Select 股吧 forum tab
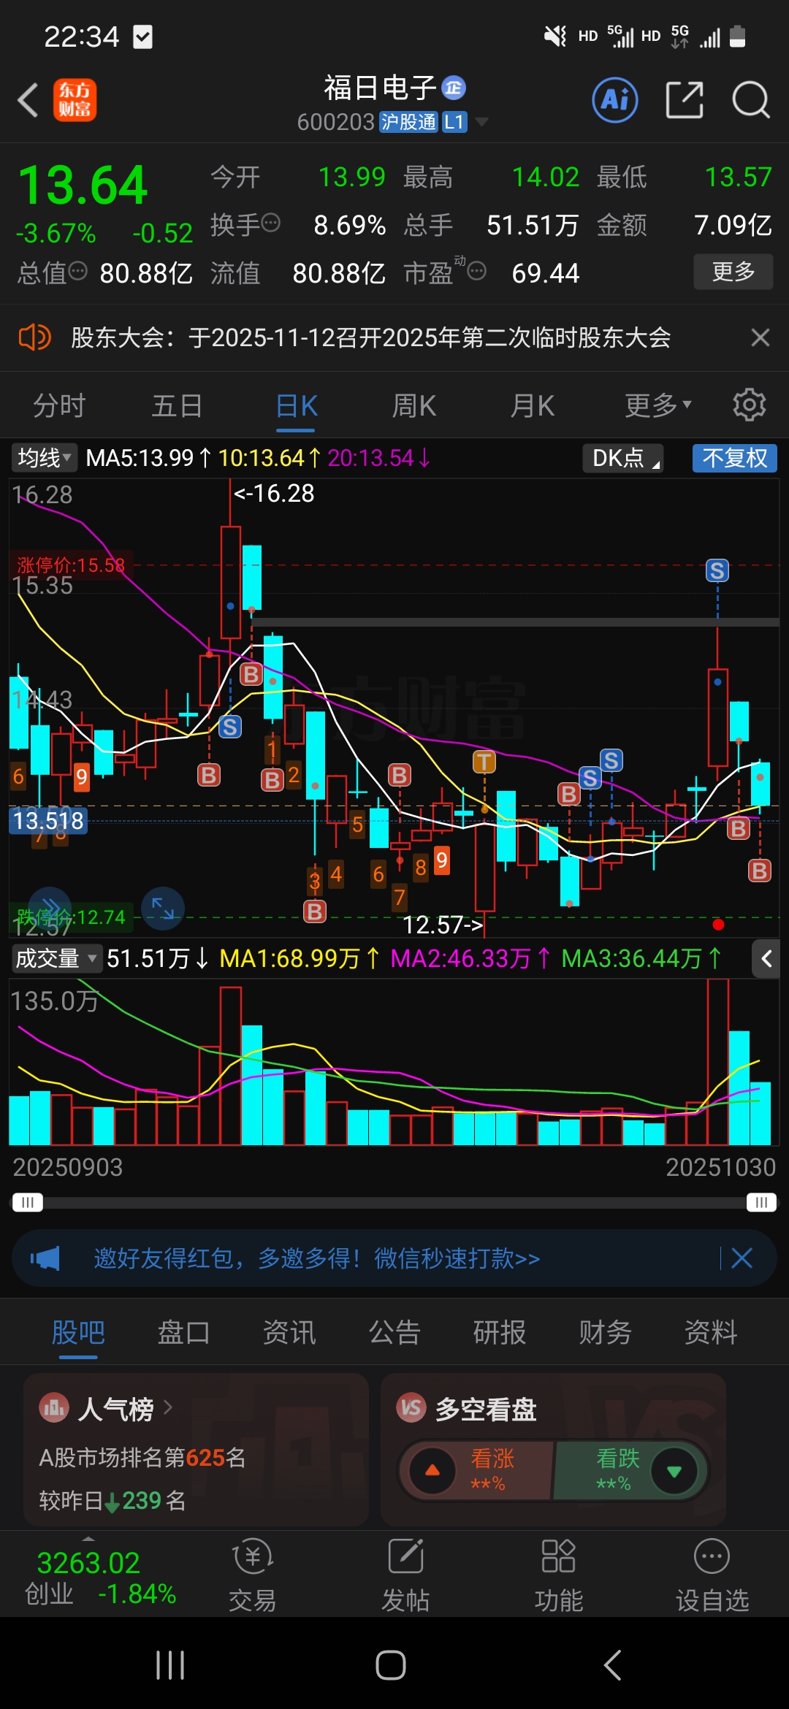789x1709 pixels. tap(78, 1333)
